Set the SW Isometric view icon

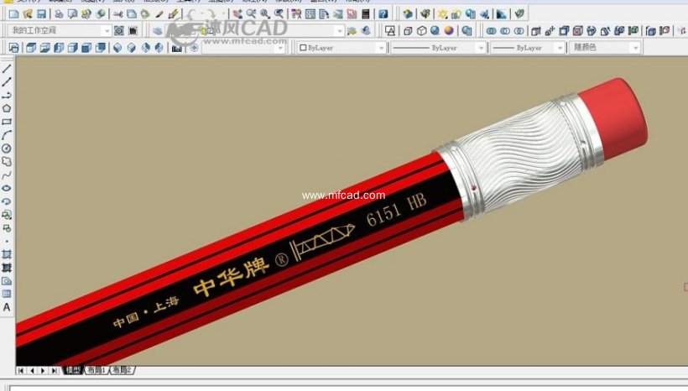tap(117, 47)
